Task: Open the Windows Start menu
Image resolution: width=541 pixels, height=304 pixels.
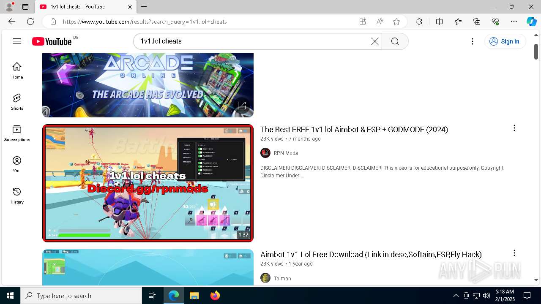Action: (x=10, y=296)
